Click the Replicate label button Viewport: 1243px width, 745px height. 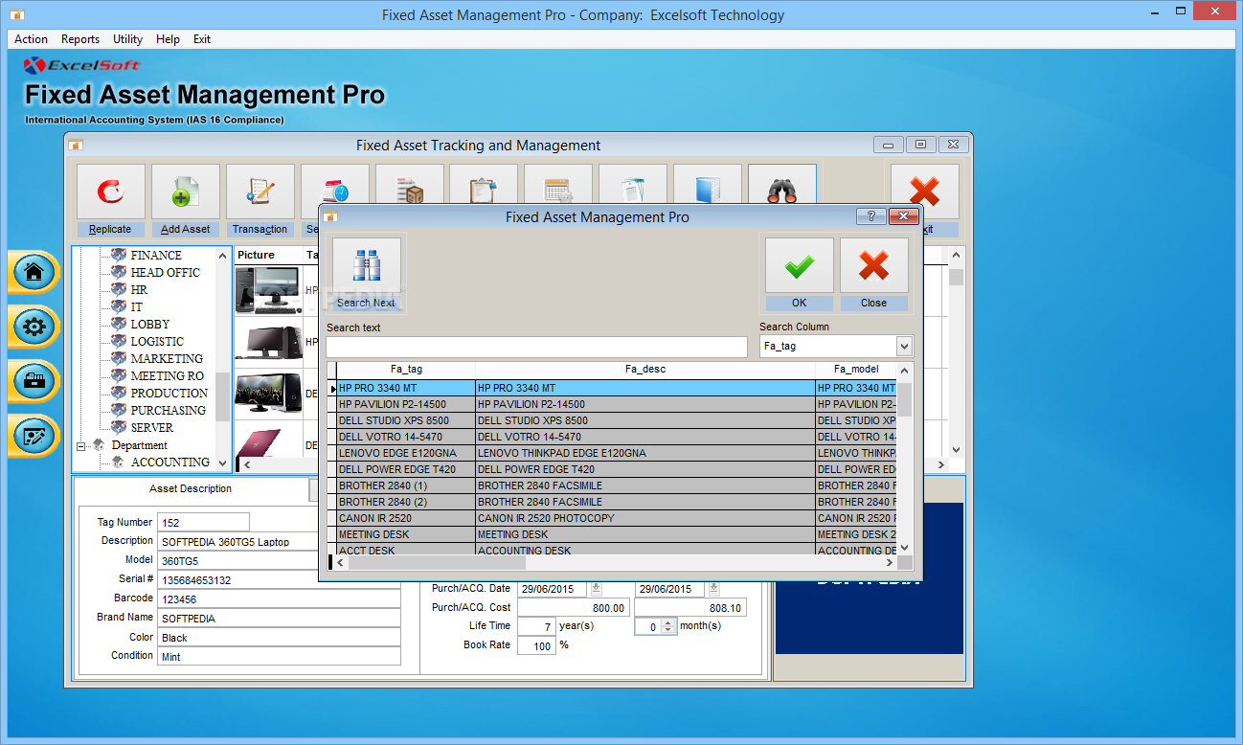[111, 229]
